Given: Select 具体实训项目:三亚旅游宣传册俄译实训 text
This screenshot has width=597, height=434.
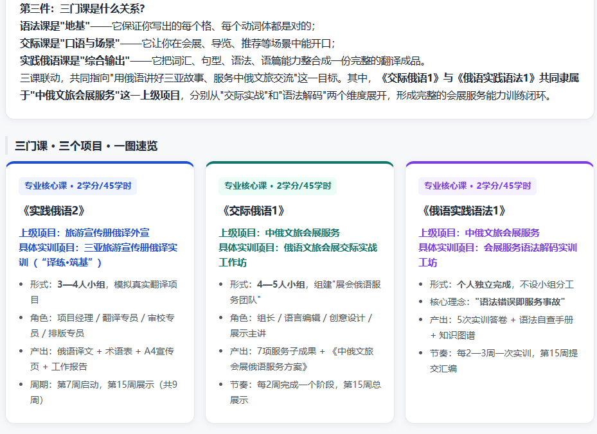Looking at the screenshot, I should pos(98,256).
